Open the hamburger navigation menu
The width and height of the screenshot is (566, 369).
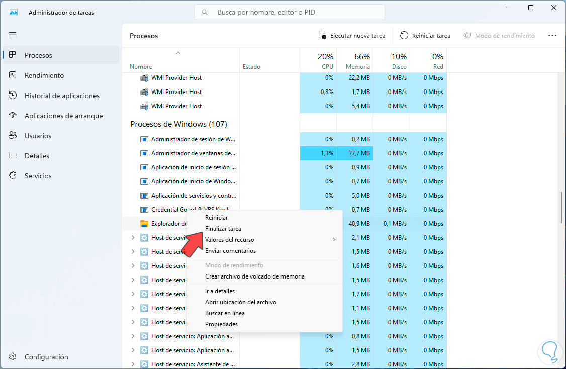click(x=13, y=35)
